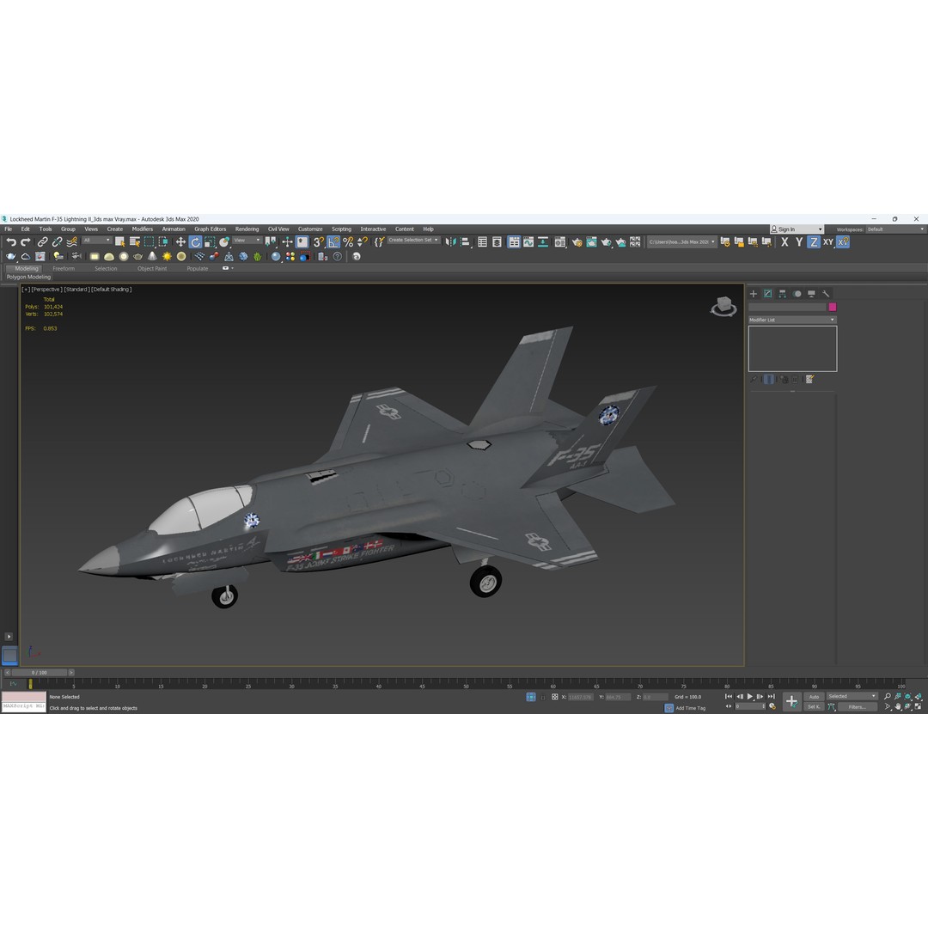The image size is (928, 928).
Task: Open Curve Editor from toolbar
Action: click(x=528, y=242)
